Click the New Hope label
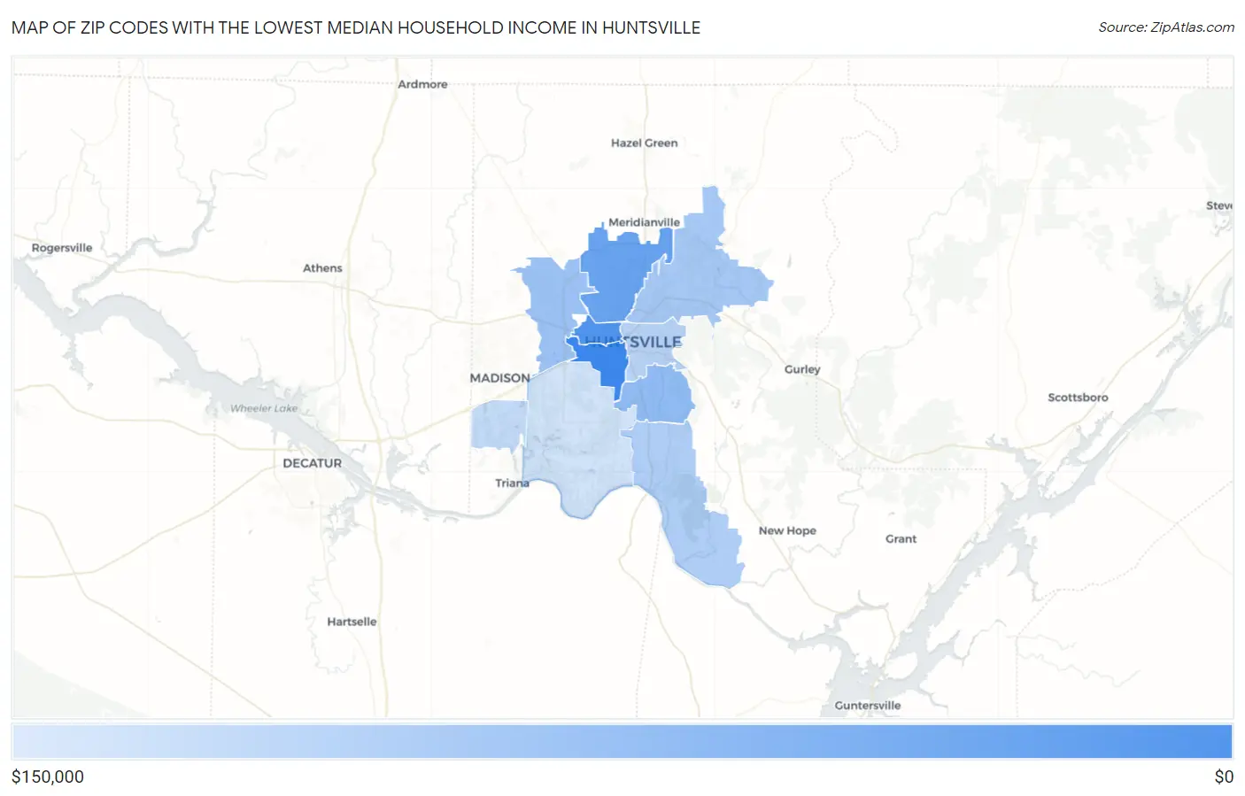The width and height of the screenshot is (1245, 796). (787, 530)
